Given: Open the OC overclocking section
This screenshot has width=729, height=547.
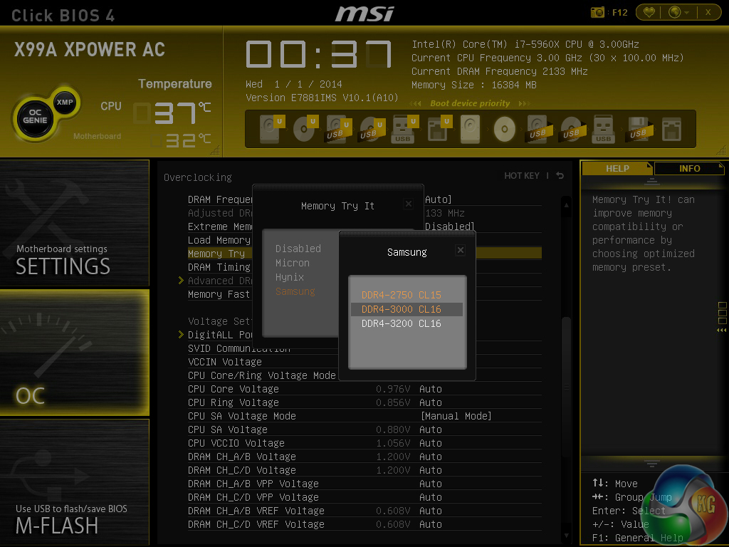Looking at the screenshot, I should (x=74, y=352).
